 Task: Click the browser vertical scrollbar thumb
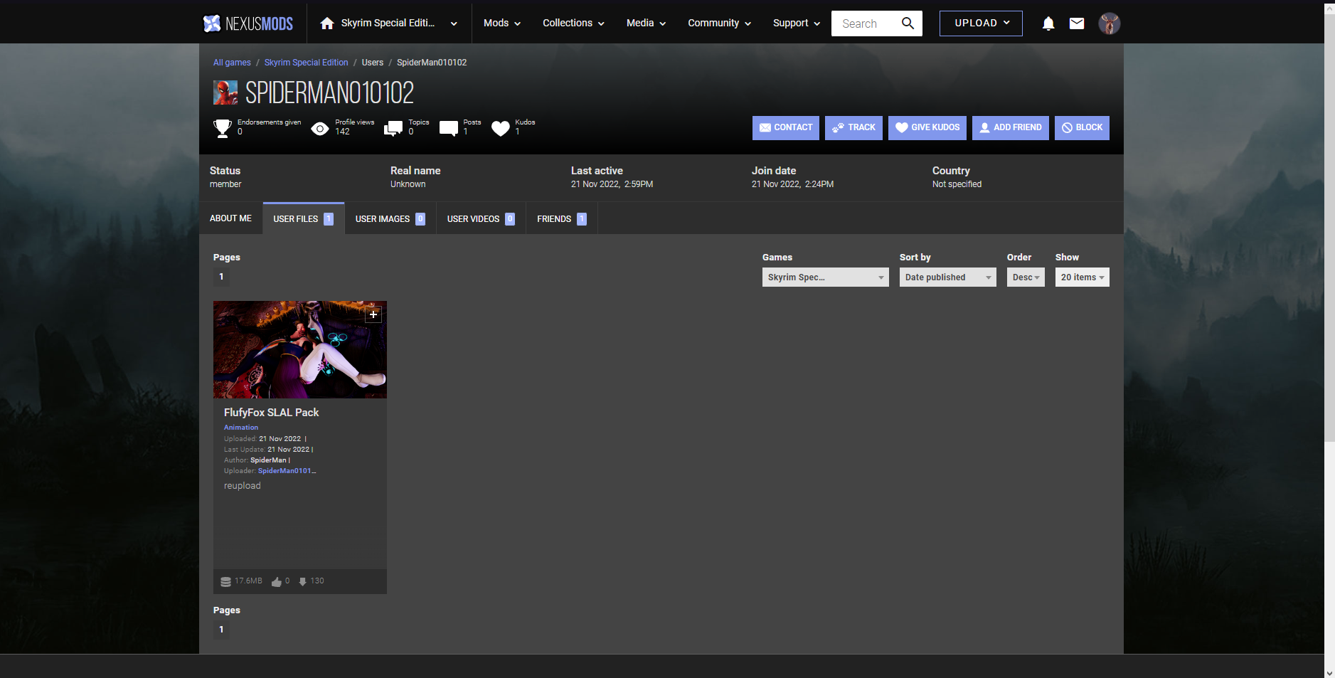(1329, 227)
